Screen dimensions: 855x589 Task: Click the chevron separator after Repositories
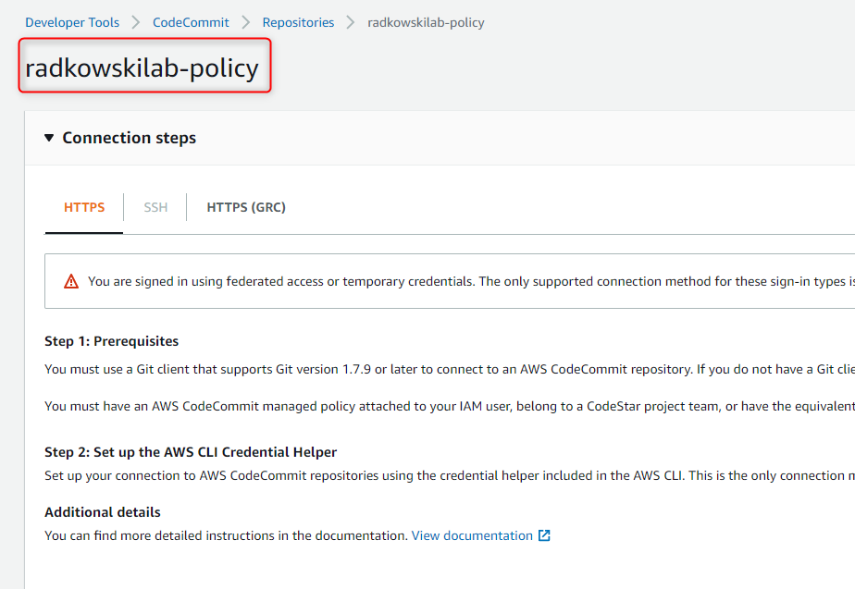351,22
